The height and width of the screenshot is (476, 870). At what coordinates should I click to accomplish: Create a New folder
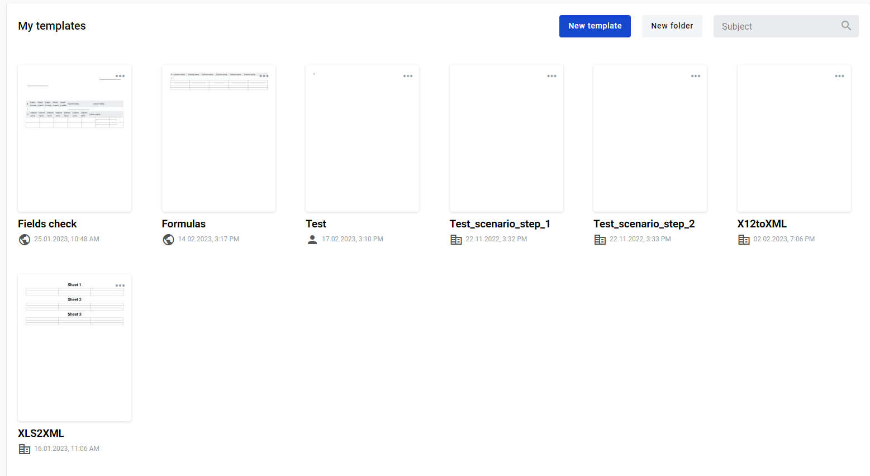pos(672,26)
